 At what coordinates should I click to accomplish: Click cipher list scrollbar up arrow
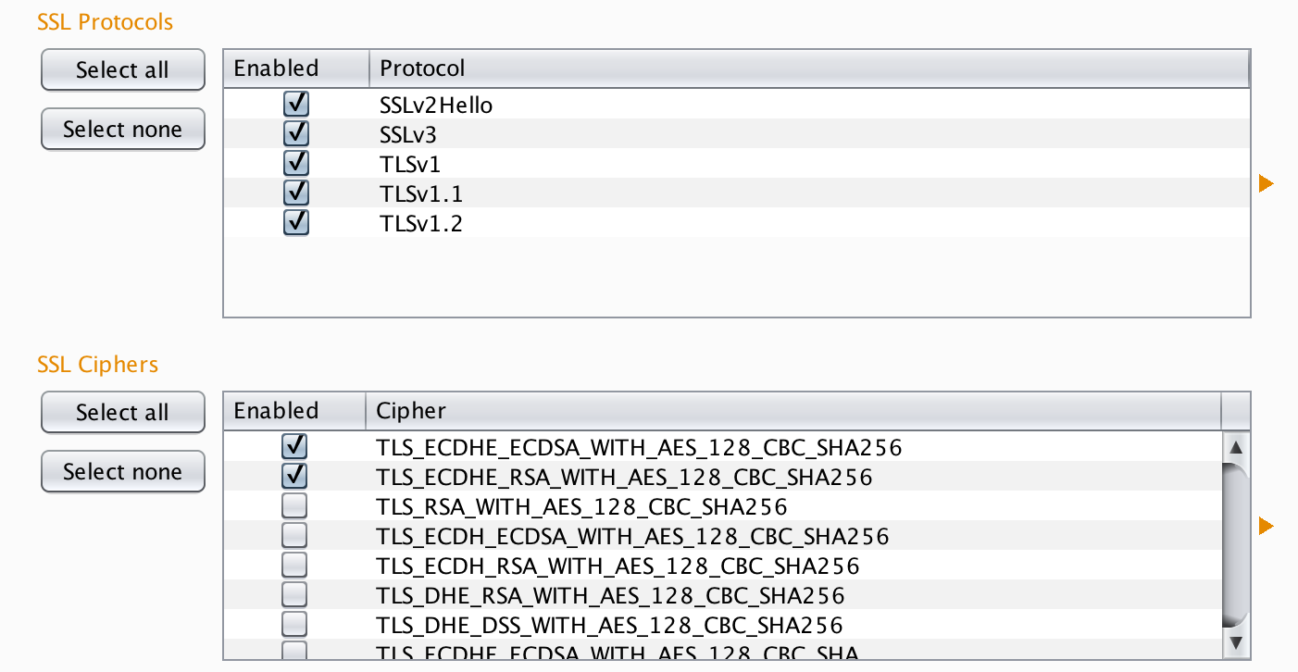coord(1235,448)
